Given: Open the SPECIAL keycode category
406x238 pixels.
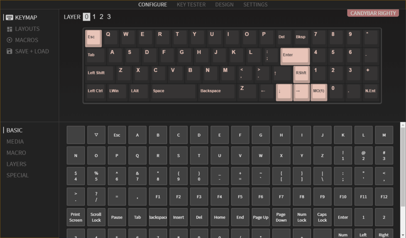Looking at the screenshot, I should (17, 175).
